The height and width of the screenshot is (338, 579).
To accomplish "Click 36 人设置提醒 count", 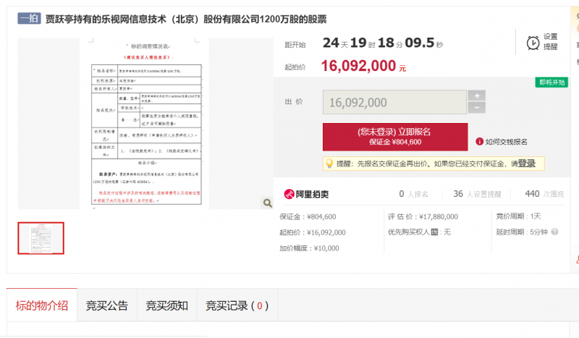I will (477, 194).
